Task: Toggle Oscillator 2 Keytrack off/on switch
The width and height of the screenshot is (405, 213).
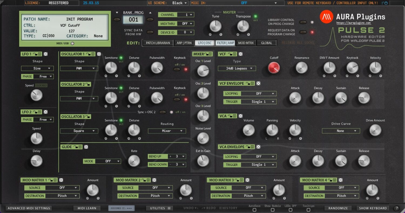Action: tap(177, 99)
